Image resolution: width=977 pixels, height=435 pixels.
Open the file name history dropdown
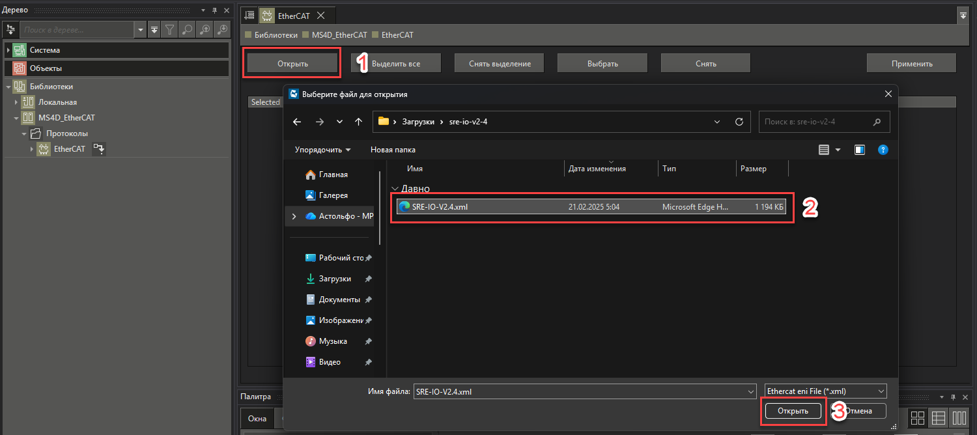[750, 391]
